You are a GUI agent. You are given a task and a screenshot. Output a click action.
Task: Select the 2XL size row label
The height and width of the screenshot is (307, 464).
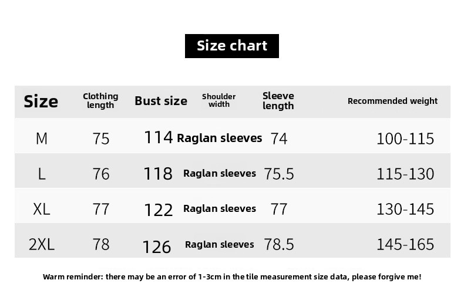click(x=42, y=244)
